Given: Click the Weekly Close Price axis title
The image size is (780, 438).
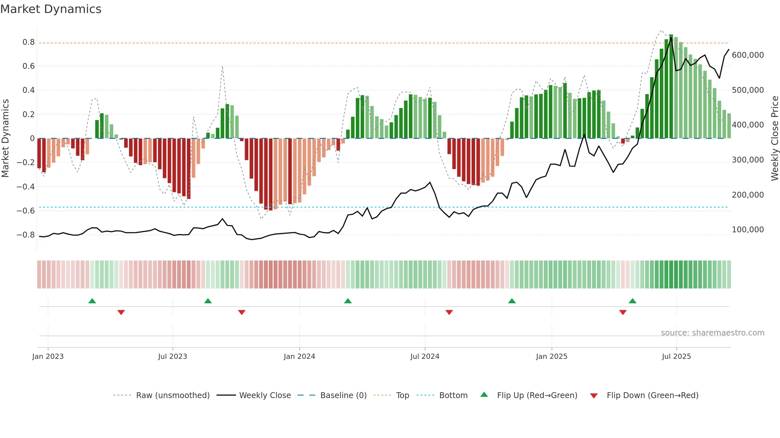Looking at the screenshot, I should pyautogui.click(x=775, y=138).
